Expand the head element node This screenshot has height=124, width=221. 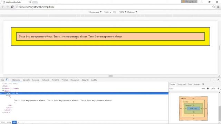[3, 89]
